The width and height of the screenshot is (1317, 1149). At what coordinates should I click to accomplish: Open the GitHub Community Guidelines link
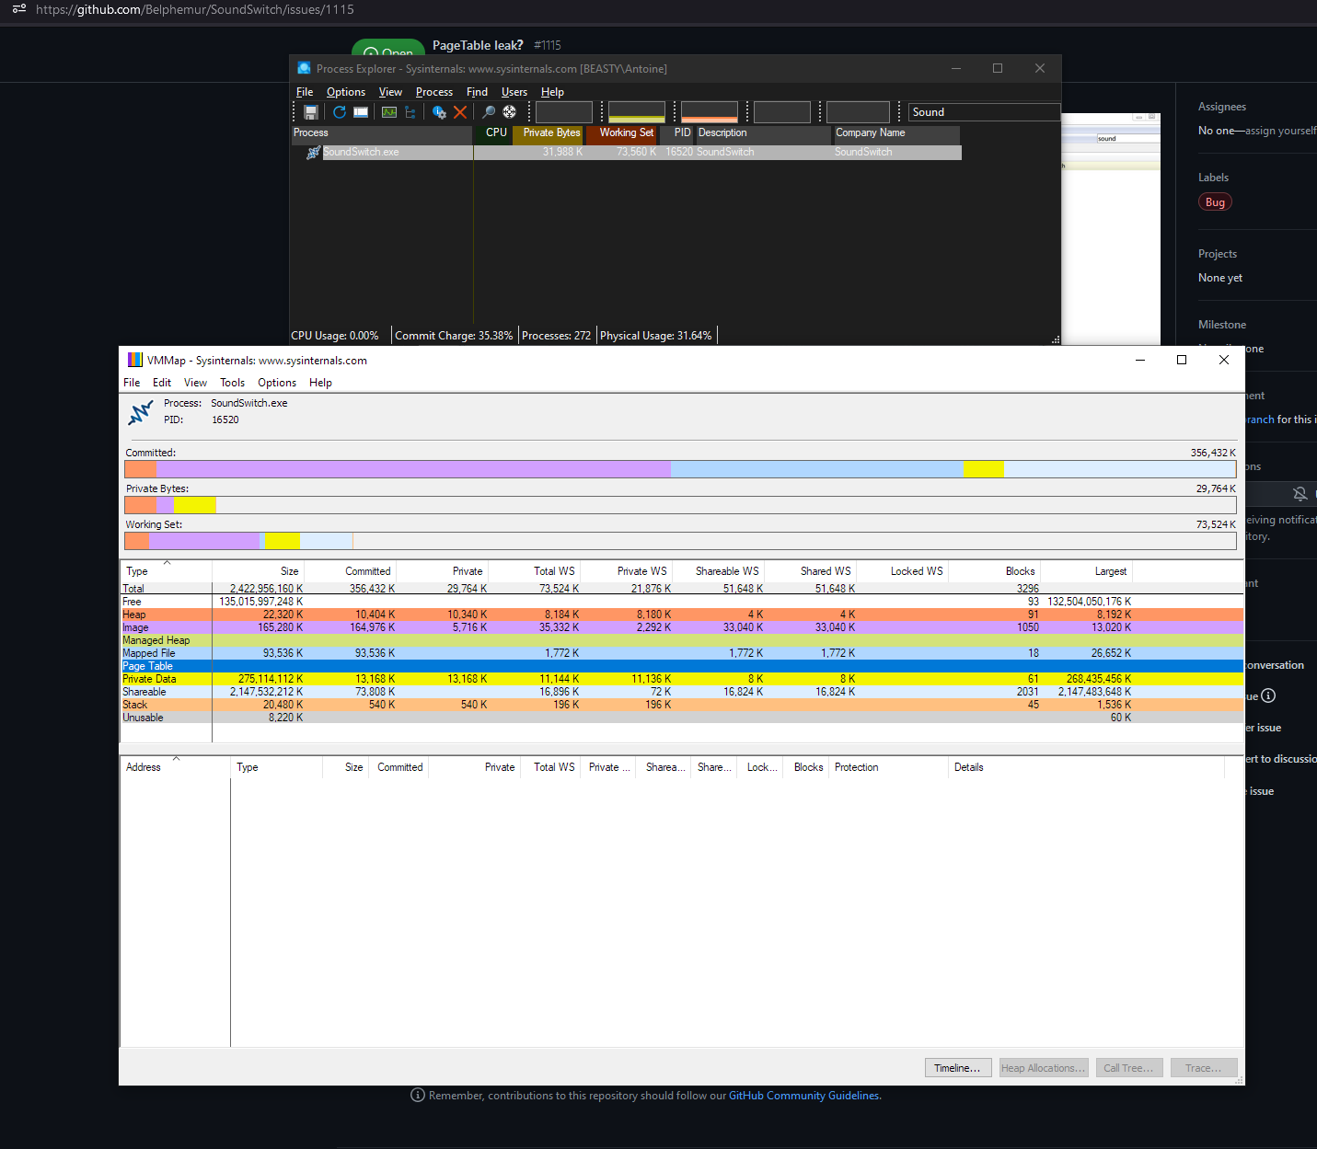[x=803, y=1096]
